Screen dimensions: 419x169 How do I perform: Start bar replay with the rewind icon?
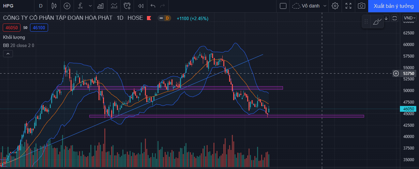tap(140, 6)
